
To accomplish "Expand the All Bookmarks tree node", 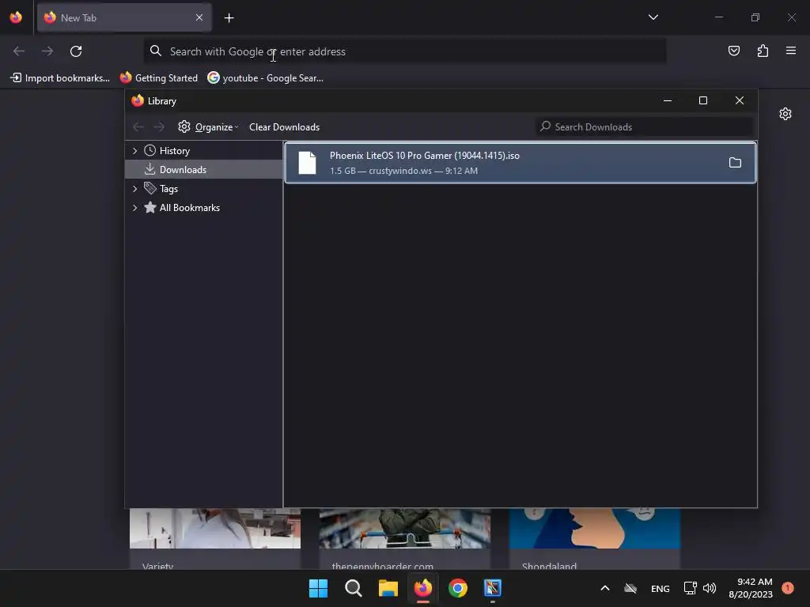I will (x=134, y=208).
